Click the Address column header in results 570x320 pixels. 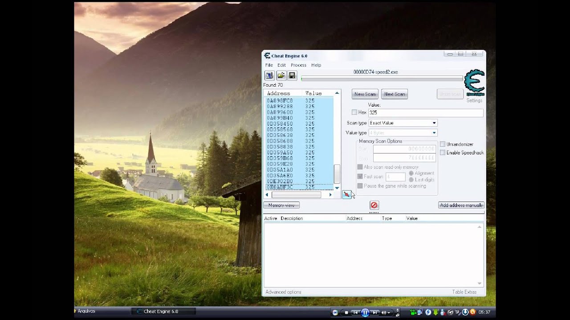click(278, 93)
